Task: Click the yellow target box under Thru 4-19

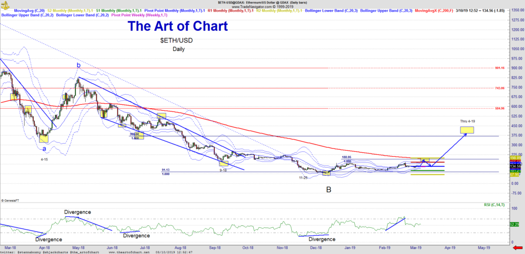Action: coord(467,130)
